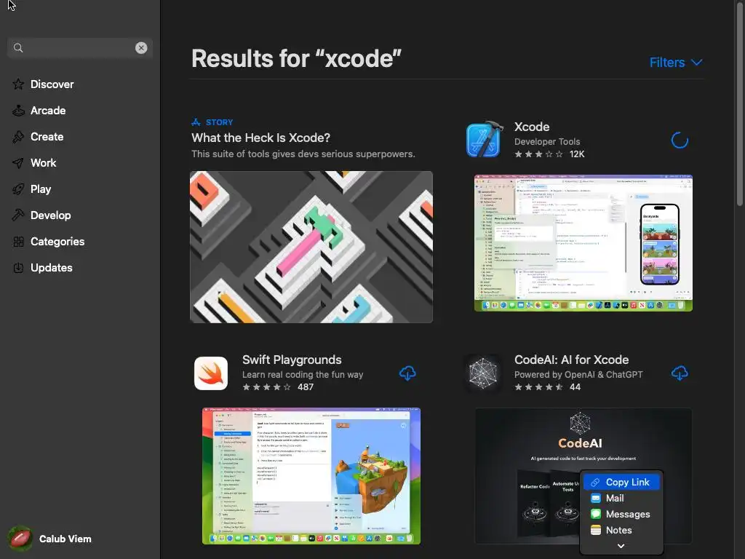Click the Develop hammer icon
This screenshot has width=745, height=559.
click(x=18, y=215)
